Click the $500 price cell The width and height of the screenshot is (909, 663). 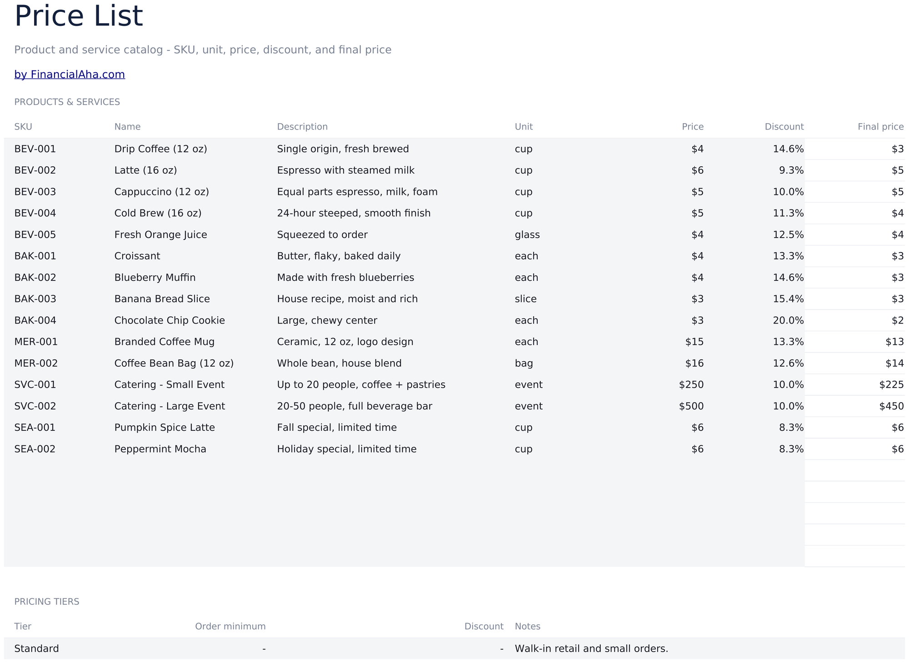point(691,406)
